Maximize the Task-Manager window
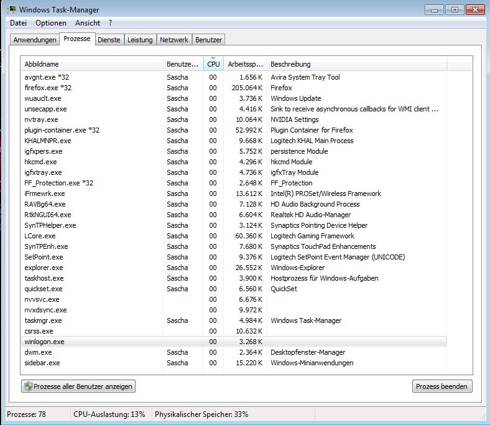 tap(455, 10)
